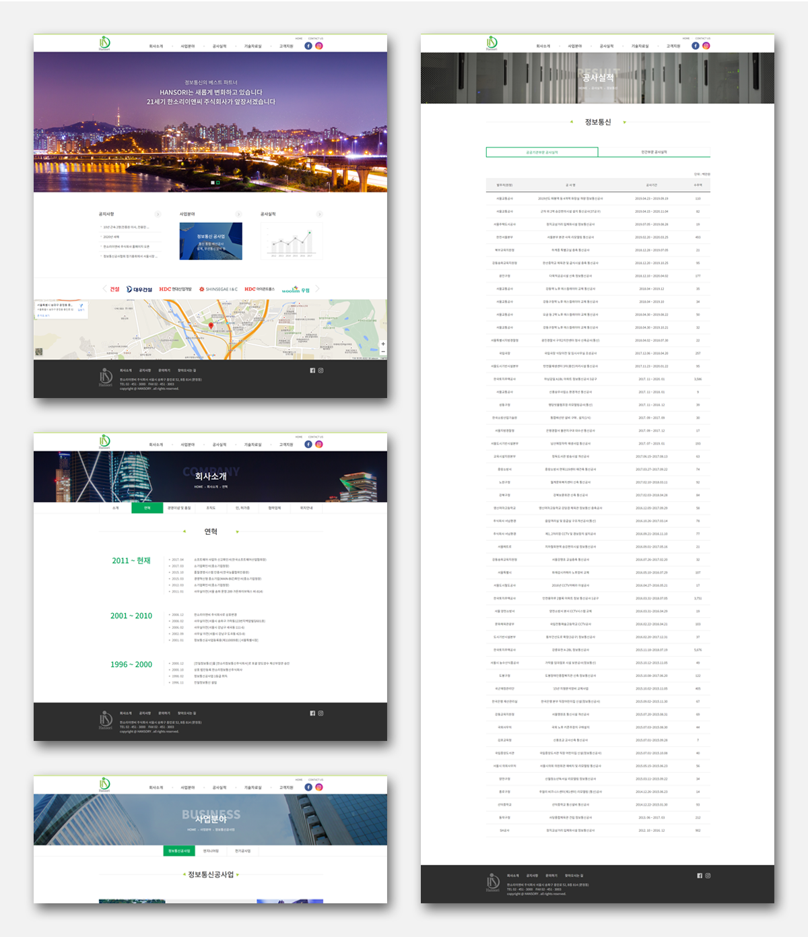Open the 공사실적 bar chart thumbnail

pos(292,241)
